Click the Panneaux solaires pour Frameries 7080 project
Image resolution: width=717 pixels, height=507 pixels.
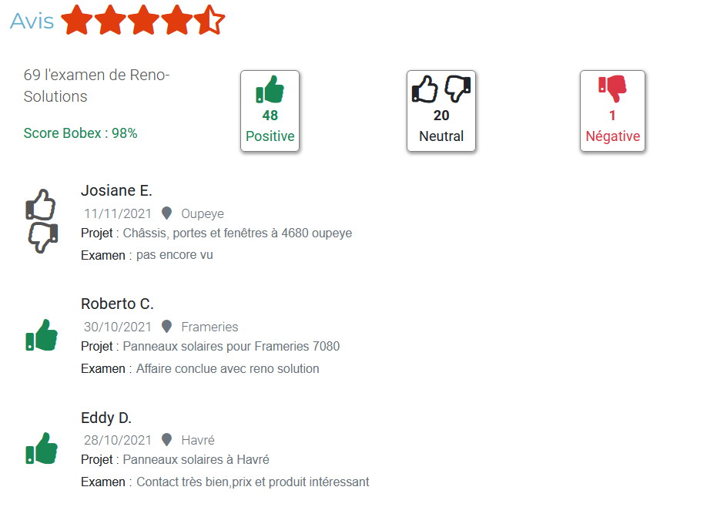point(231,347)
